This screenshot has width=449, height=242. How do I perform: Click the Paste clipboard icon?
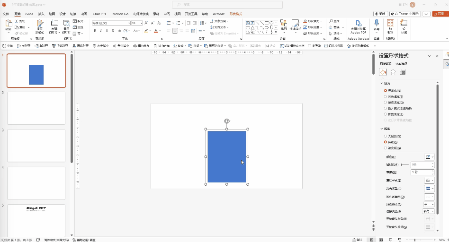pyautogui.click(x=9, y=24)
